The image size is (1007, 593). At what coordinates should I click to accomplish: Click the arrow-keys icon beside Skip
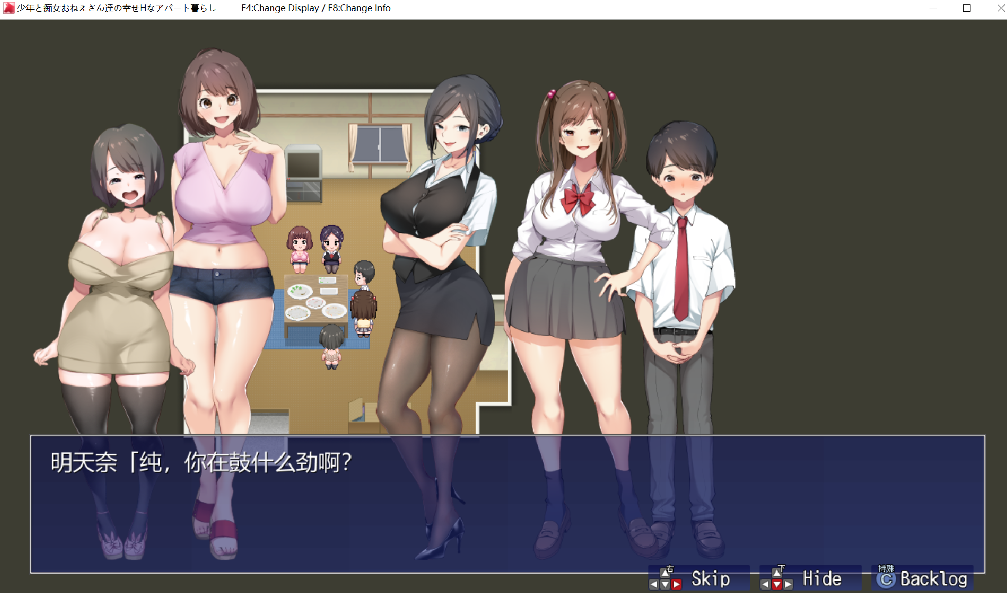point(665,579)
